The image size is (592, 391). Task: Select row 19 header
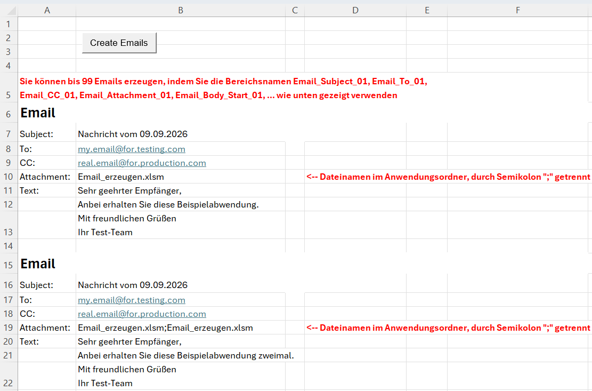(x=9, y=328)
